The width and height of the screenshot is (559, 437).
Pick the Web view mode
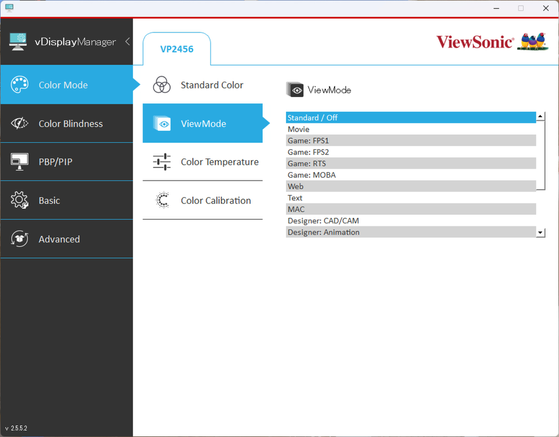[296, 186]
